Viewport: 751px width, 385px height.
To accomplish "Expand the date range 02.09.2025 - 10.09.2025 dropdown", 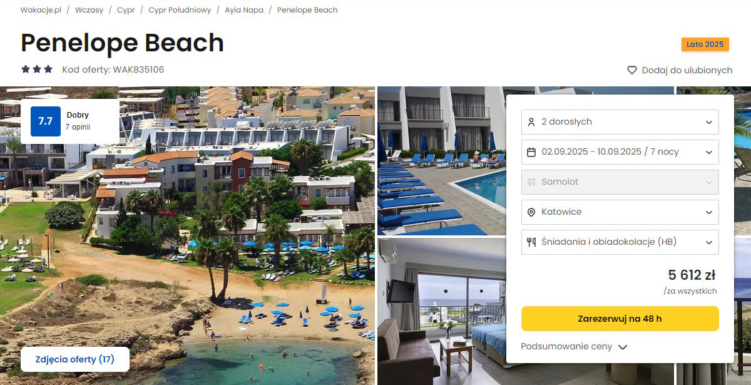I will tap(620, 152).
